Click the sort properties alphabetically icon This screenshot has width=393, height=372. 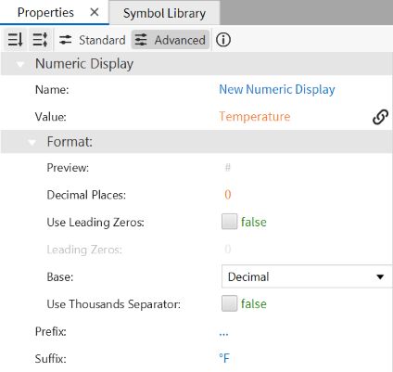coord(15,40)
